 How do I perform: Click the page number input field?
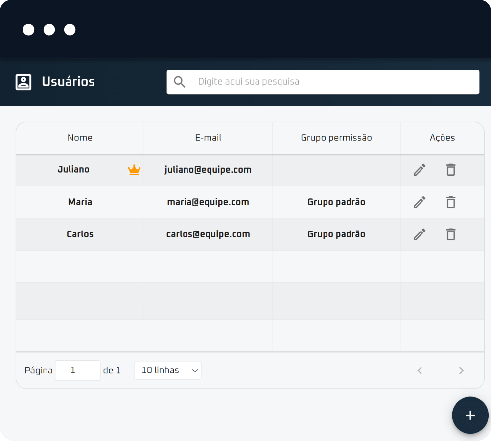[77, 371]
